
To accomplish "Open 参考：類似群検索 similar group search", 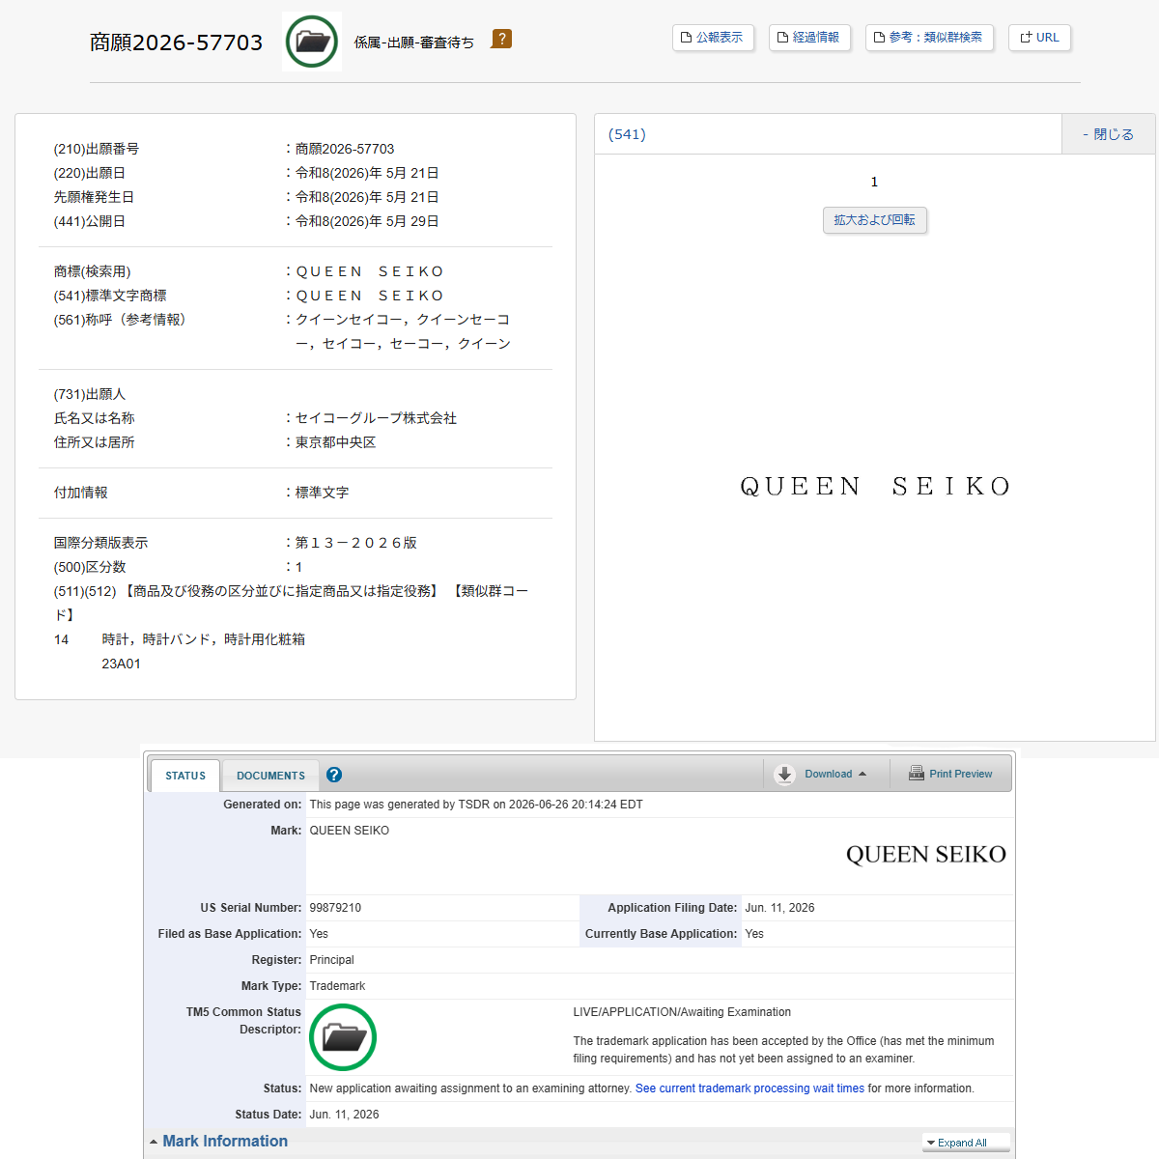I will [929, 38].
